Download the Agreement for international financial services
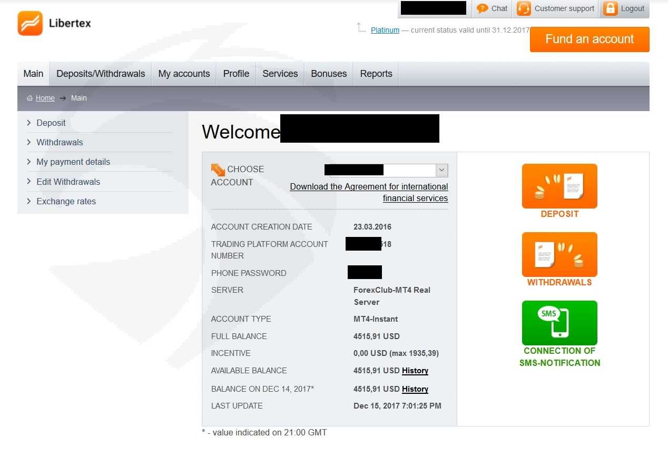Viewport: 668px width, 457px height. [x=369, y=192]
